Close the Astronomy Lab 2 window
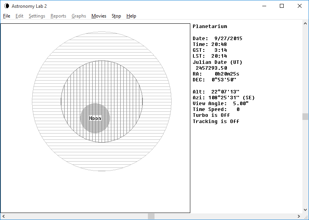The image size is (309, 220). coord(299,6)
